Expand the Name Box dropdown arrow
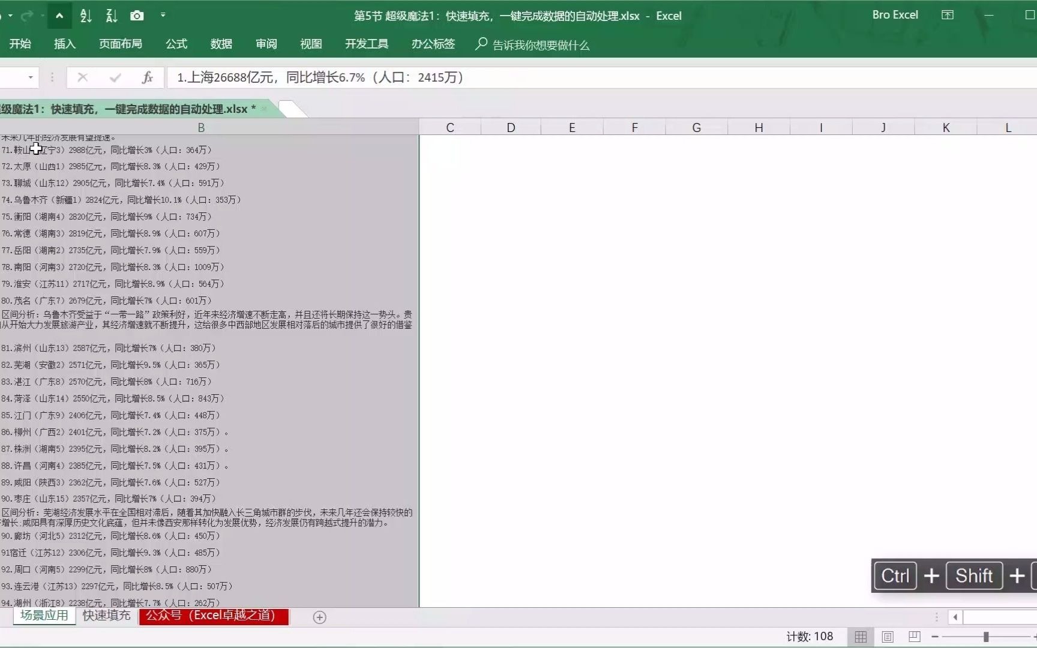Viewport: 1037px width, 648px height. click(x=31, y=77)
